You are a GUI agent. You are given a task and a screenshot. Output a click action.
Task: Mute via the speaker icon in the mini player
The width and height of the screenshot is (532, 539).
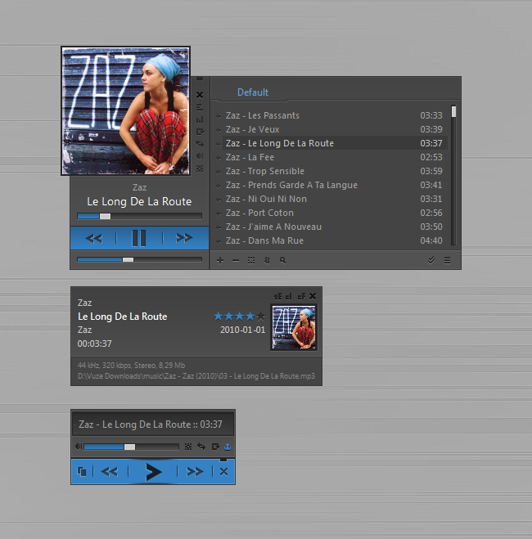click(79, 447)
